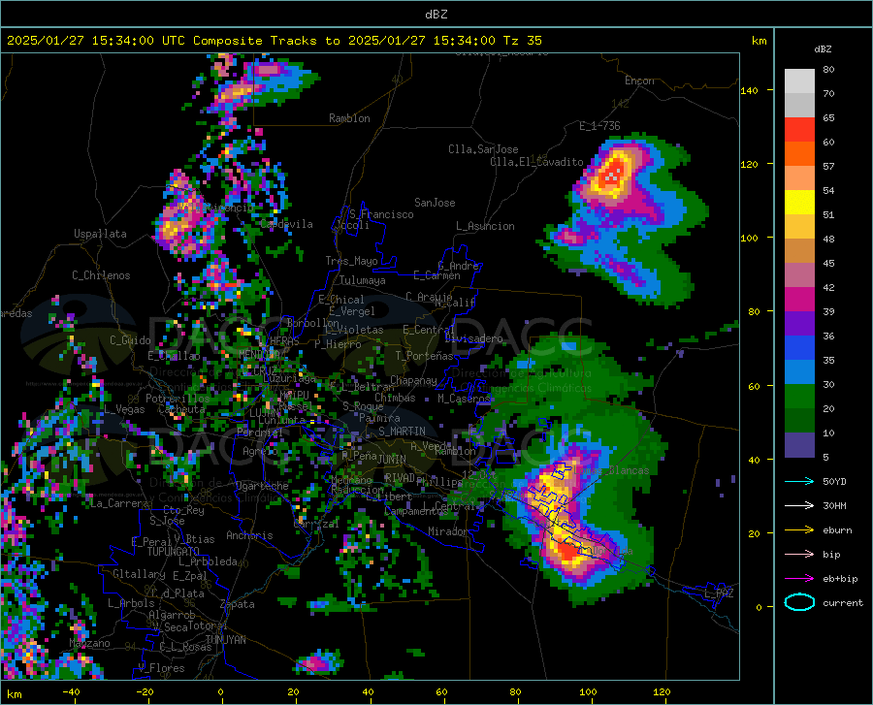Click the Mirador place label

click(448, 531)
